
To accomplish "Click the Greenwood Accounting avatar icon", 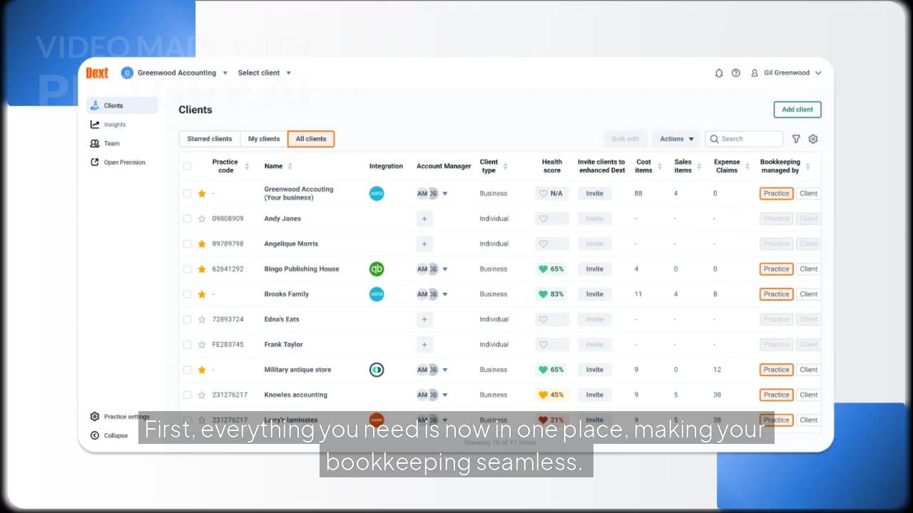I will [127, 73].
